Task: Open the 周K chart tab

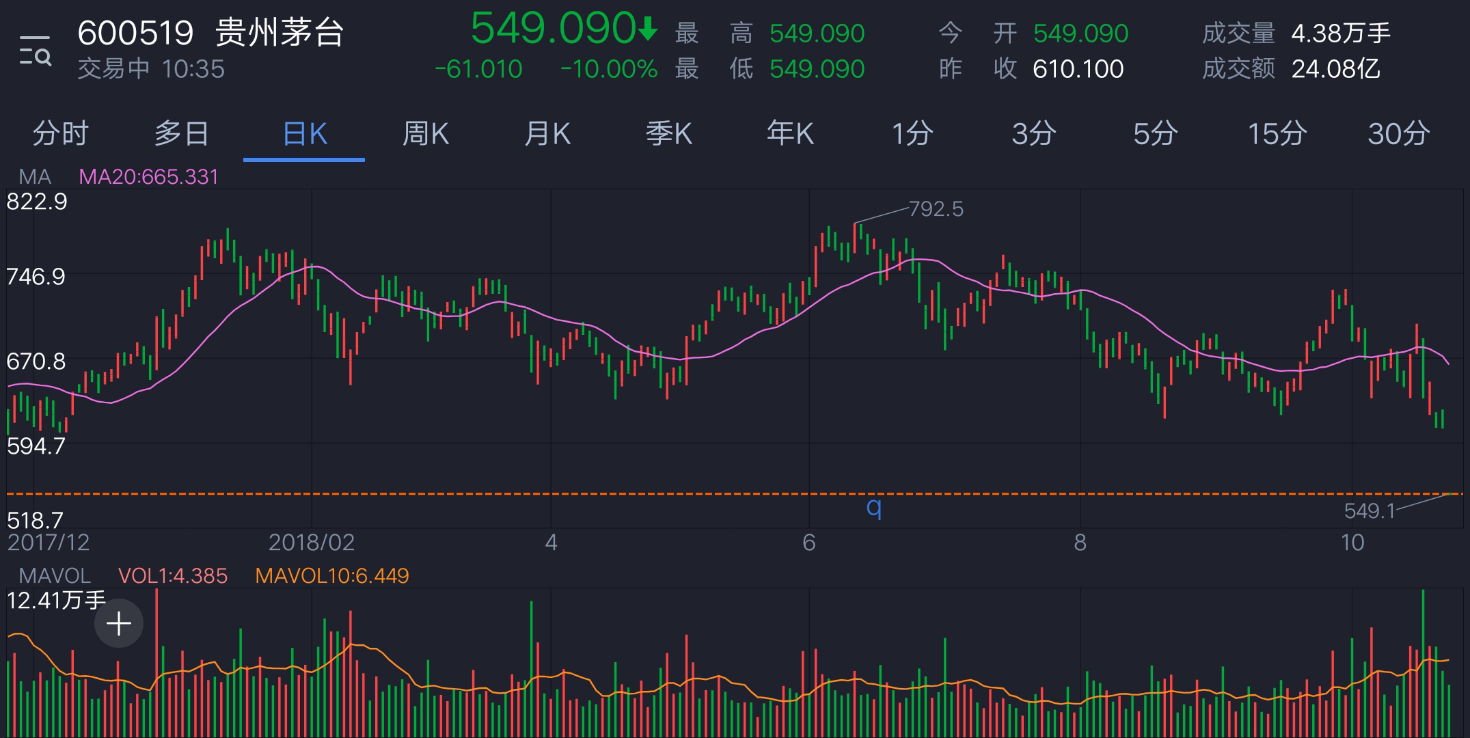Action: (425, 133)
